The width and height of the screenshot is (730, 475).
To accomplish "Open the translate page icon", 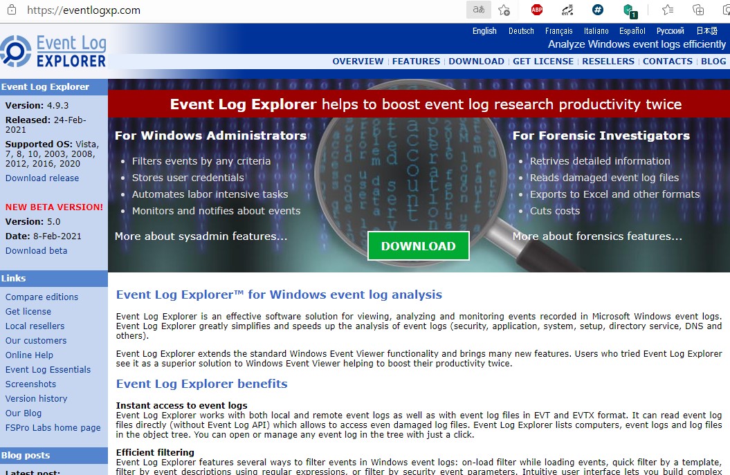I will tap(479, 10).
